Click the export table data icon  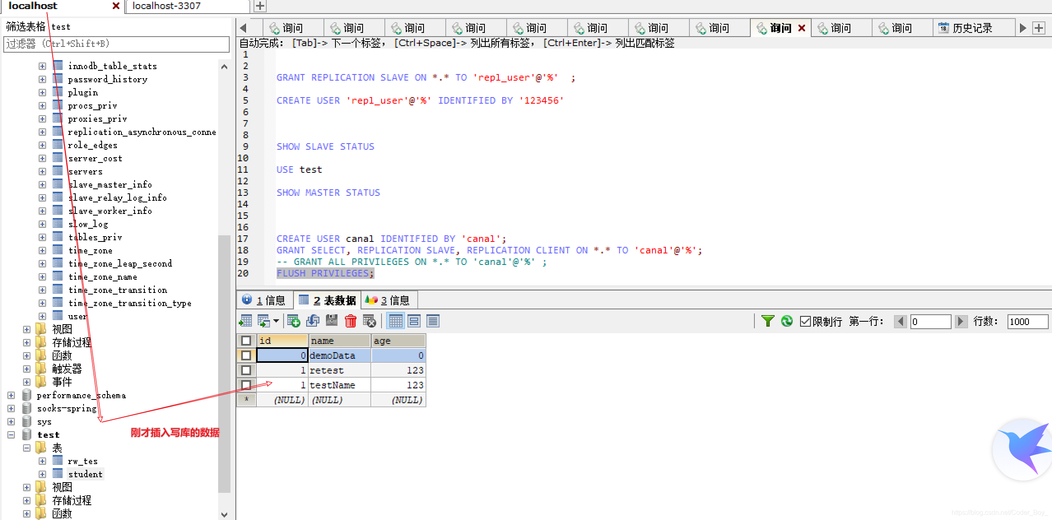pyautogui.click(x=246, y=321)
